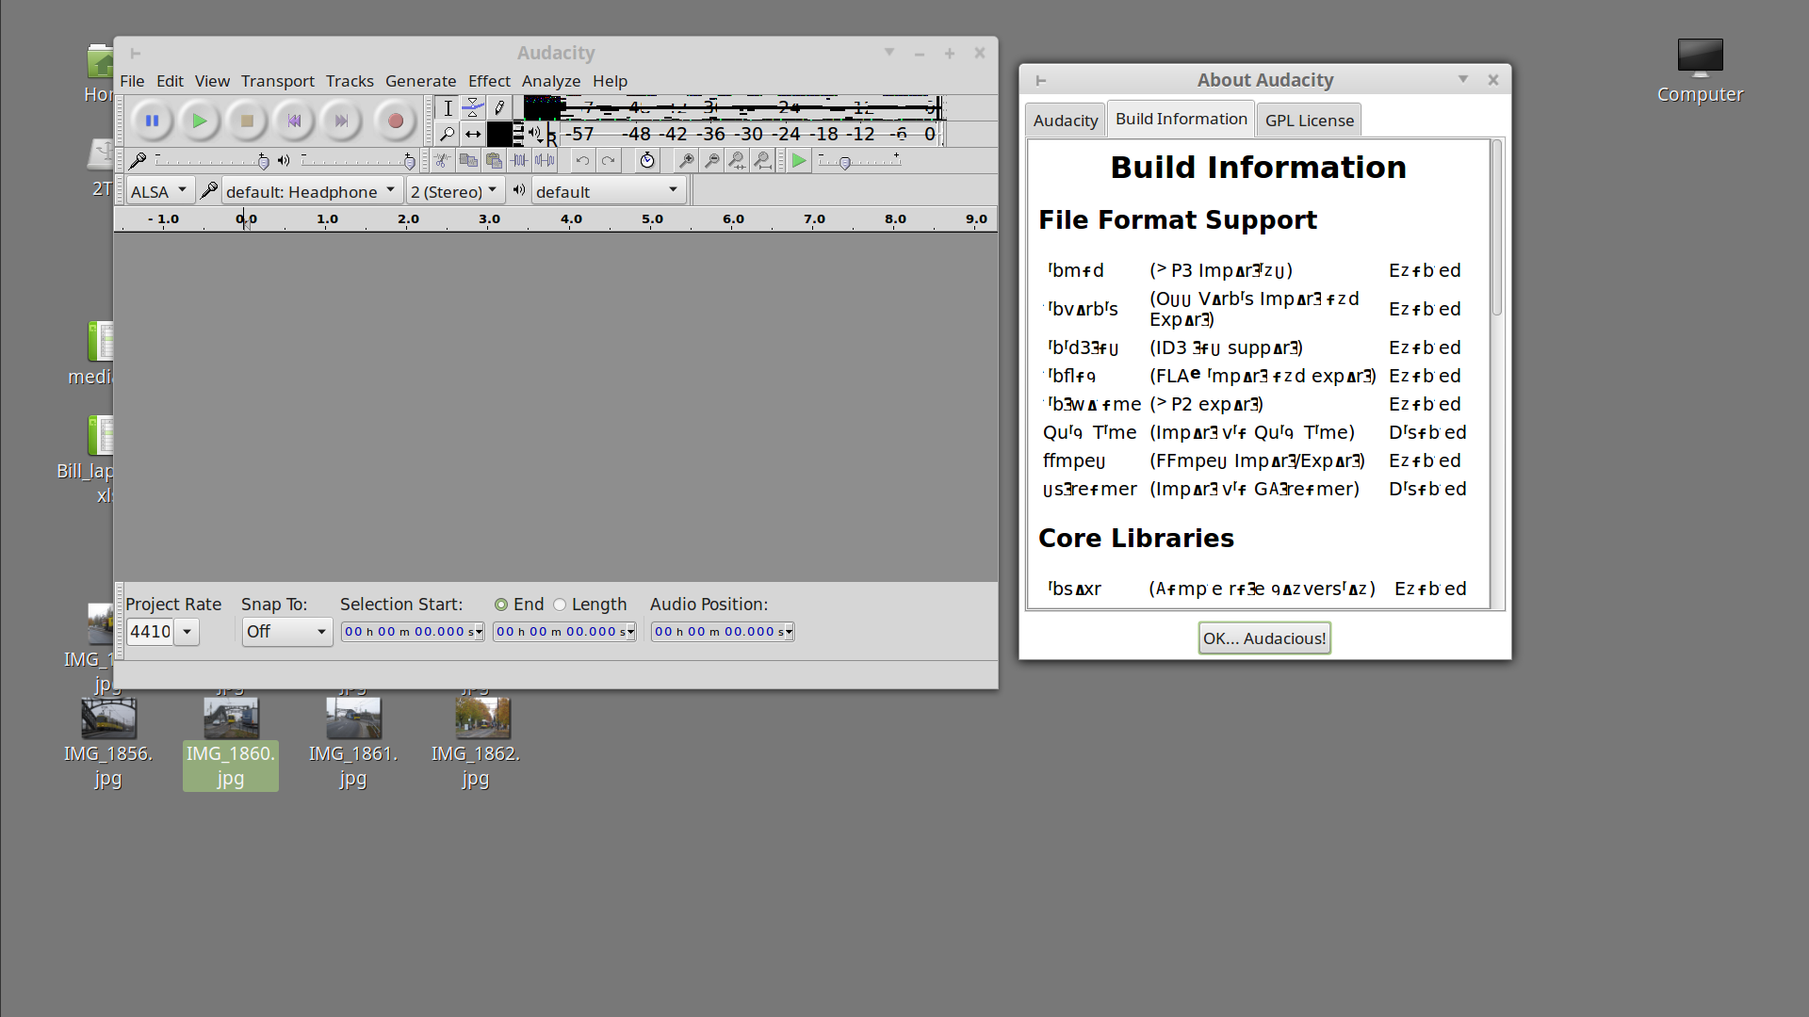This screenshot has width=1809, height=1017.
Task: Switch to the GPL License tab
Action: [1309, 120]
